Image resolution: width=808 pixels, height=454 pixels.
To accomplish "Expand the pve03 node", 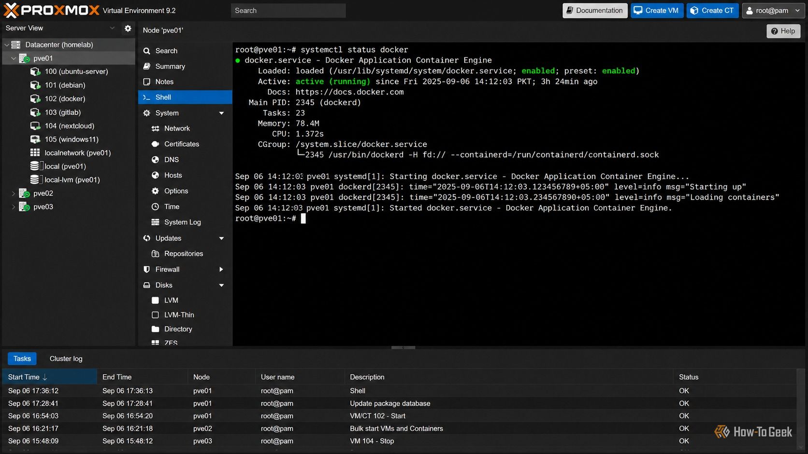I will point(14,207).
